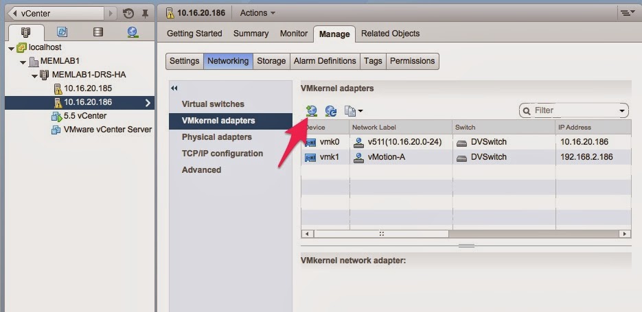Click the pin icon in navigator header
The width and height of the screenshot is (642, 312).
point(145,14)
